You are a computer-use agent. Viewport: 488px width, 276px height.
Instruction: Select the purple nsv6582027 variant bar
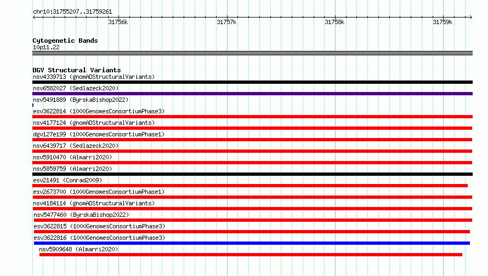pos(252,94)
